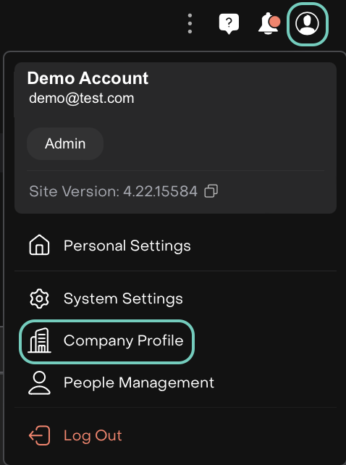This screenshot has height=465, width=346.
Task: Click the house icon beside Personal Settings
Action: pos(39,245)
